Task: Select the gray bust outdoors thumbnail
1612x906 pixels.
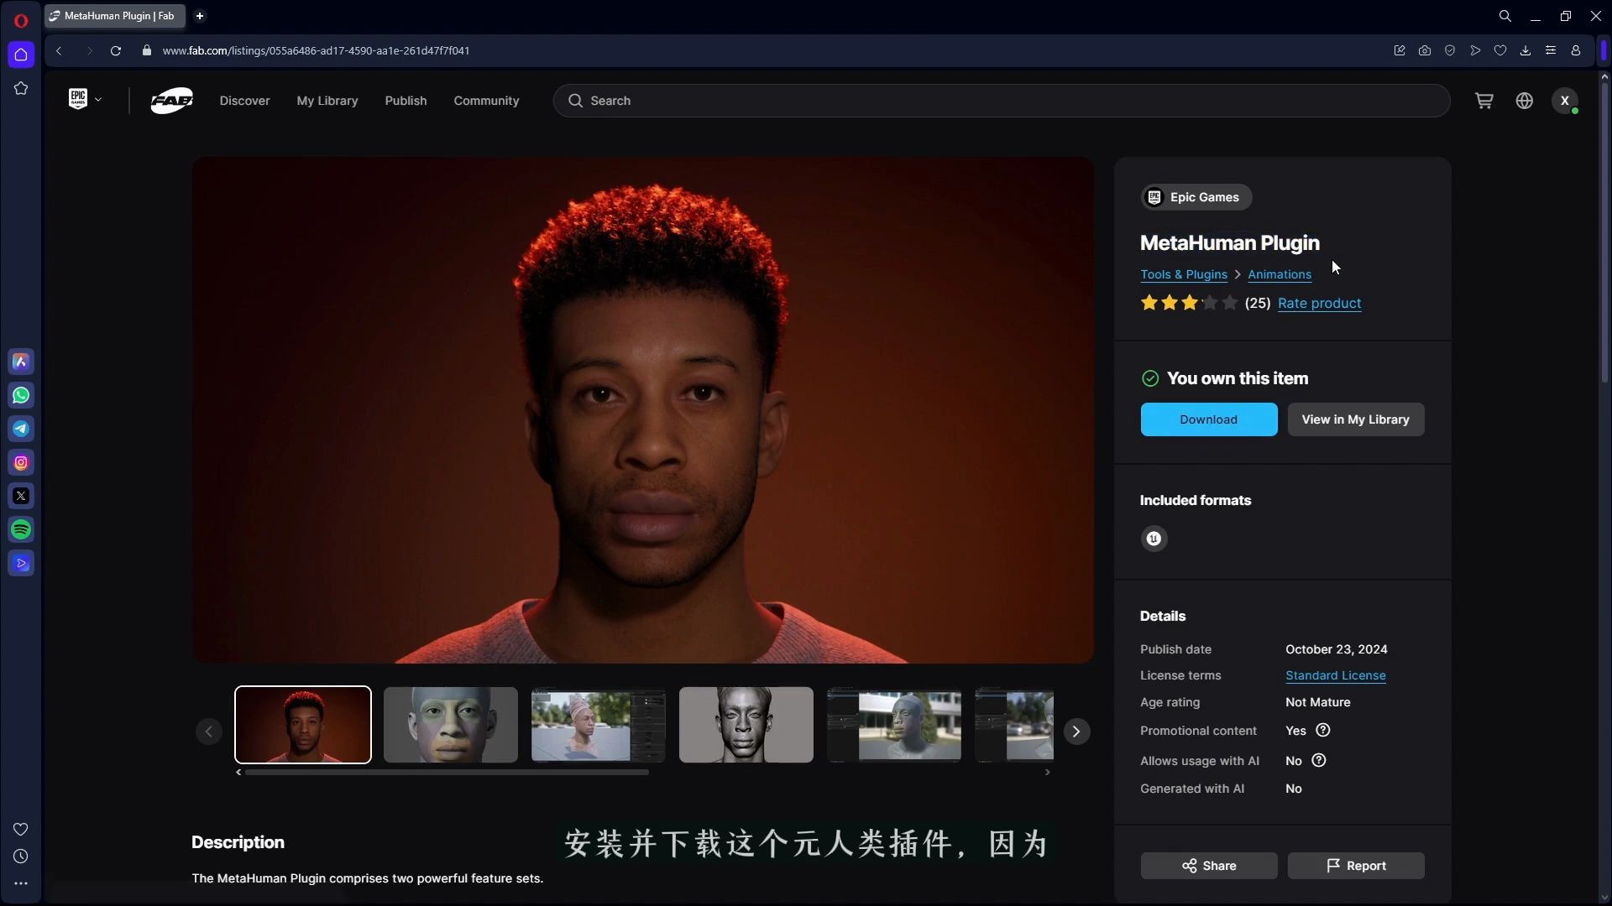Action: coord(894,725)
